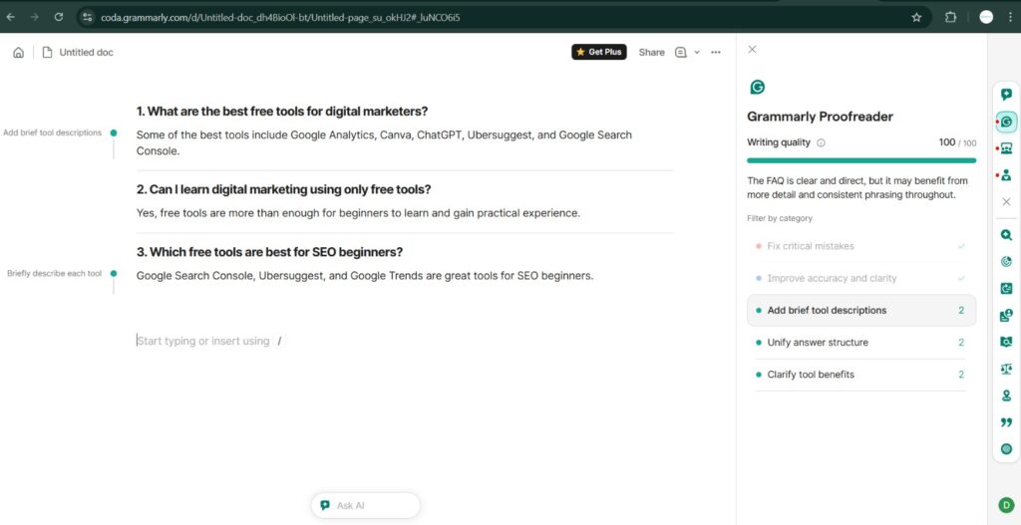Open the paraphraser arrows sidebar icon
1021x525 pixels.
coord(1007,289)
